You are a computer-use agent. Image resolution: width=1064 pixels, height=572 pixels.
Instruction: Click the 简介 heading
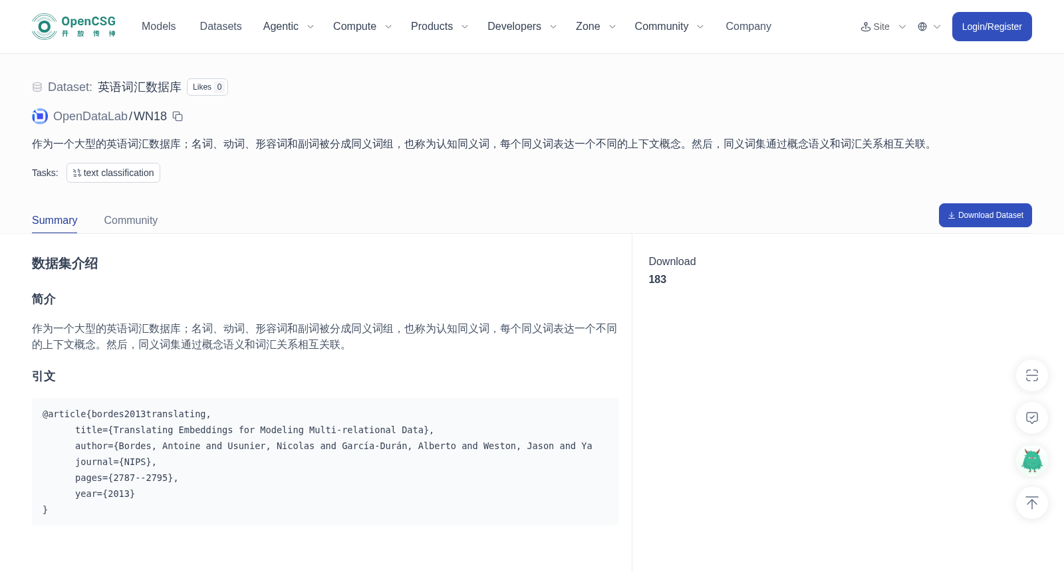[x=44, y=299]
